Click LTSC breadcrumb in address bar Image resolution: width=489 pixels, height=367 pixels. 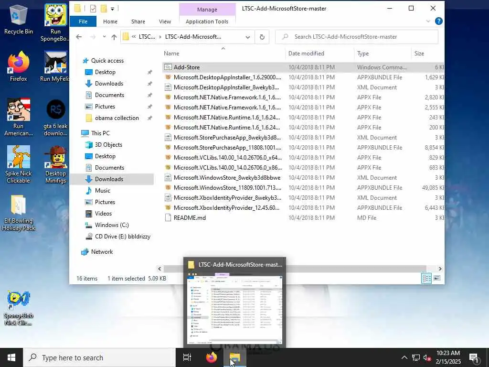pyautogui.click(x=147, y=37)
